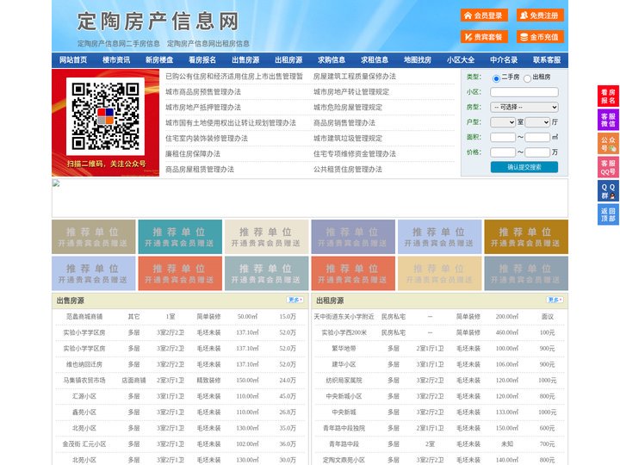The height and width of the screenshot is (465, 620).
Task: Open 新房楼盘 in navigation bar
Action: [x=159, y=60]
